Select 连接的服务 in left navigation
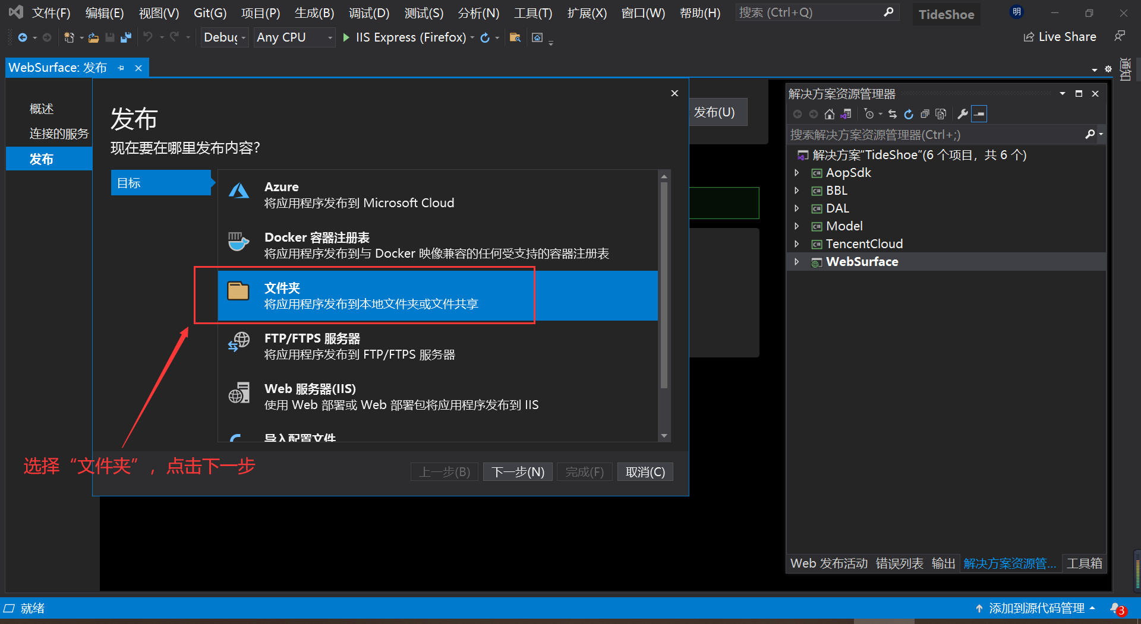 pos(59,134)
